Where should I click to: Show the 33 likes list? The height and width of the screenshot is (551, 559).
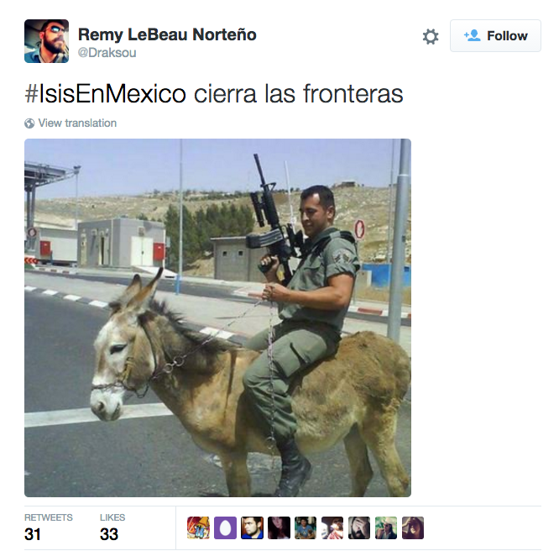pyautogui.click(x=112, y=527)
